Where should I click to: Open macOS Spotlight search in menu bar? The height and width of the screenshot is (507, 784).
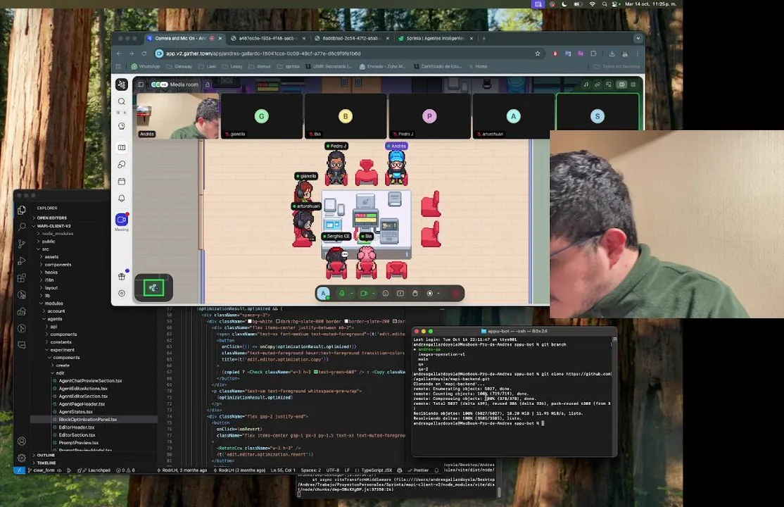pos(605,4)
